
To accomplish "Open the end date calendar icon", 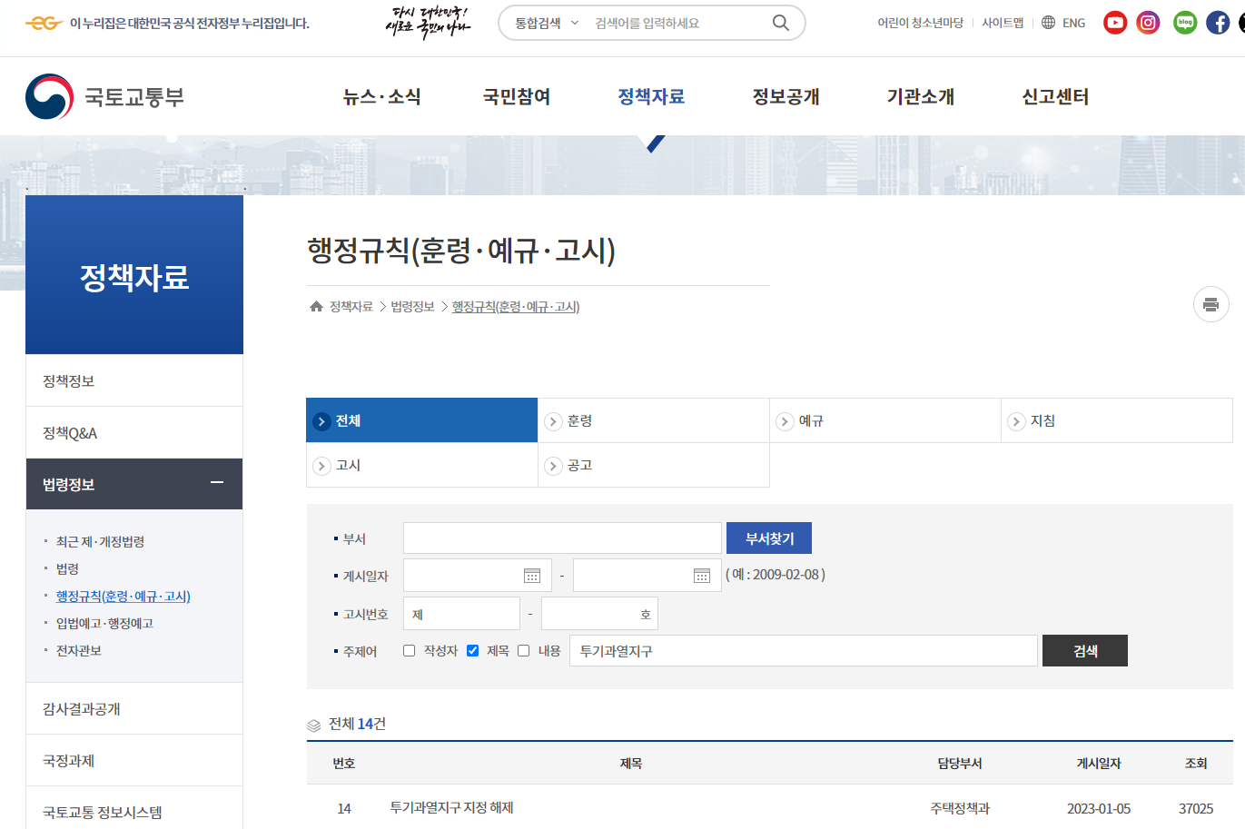I will (x=702, y=576).
